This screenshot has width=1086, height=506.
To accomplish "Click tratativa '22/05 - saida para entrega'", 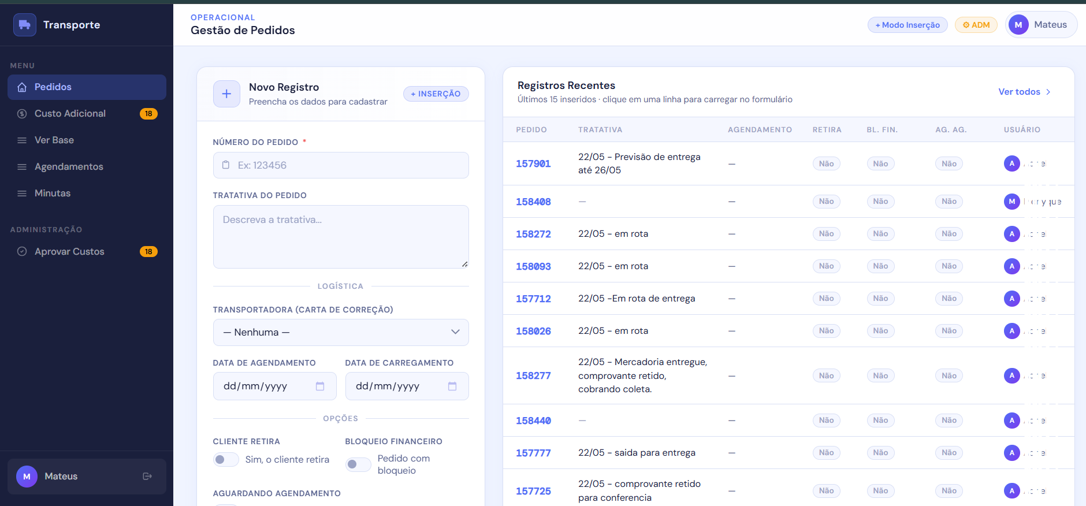I will pyautogui.click(x=637, y=453).
